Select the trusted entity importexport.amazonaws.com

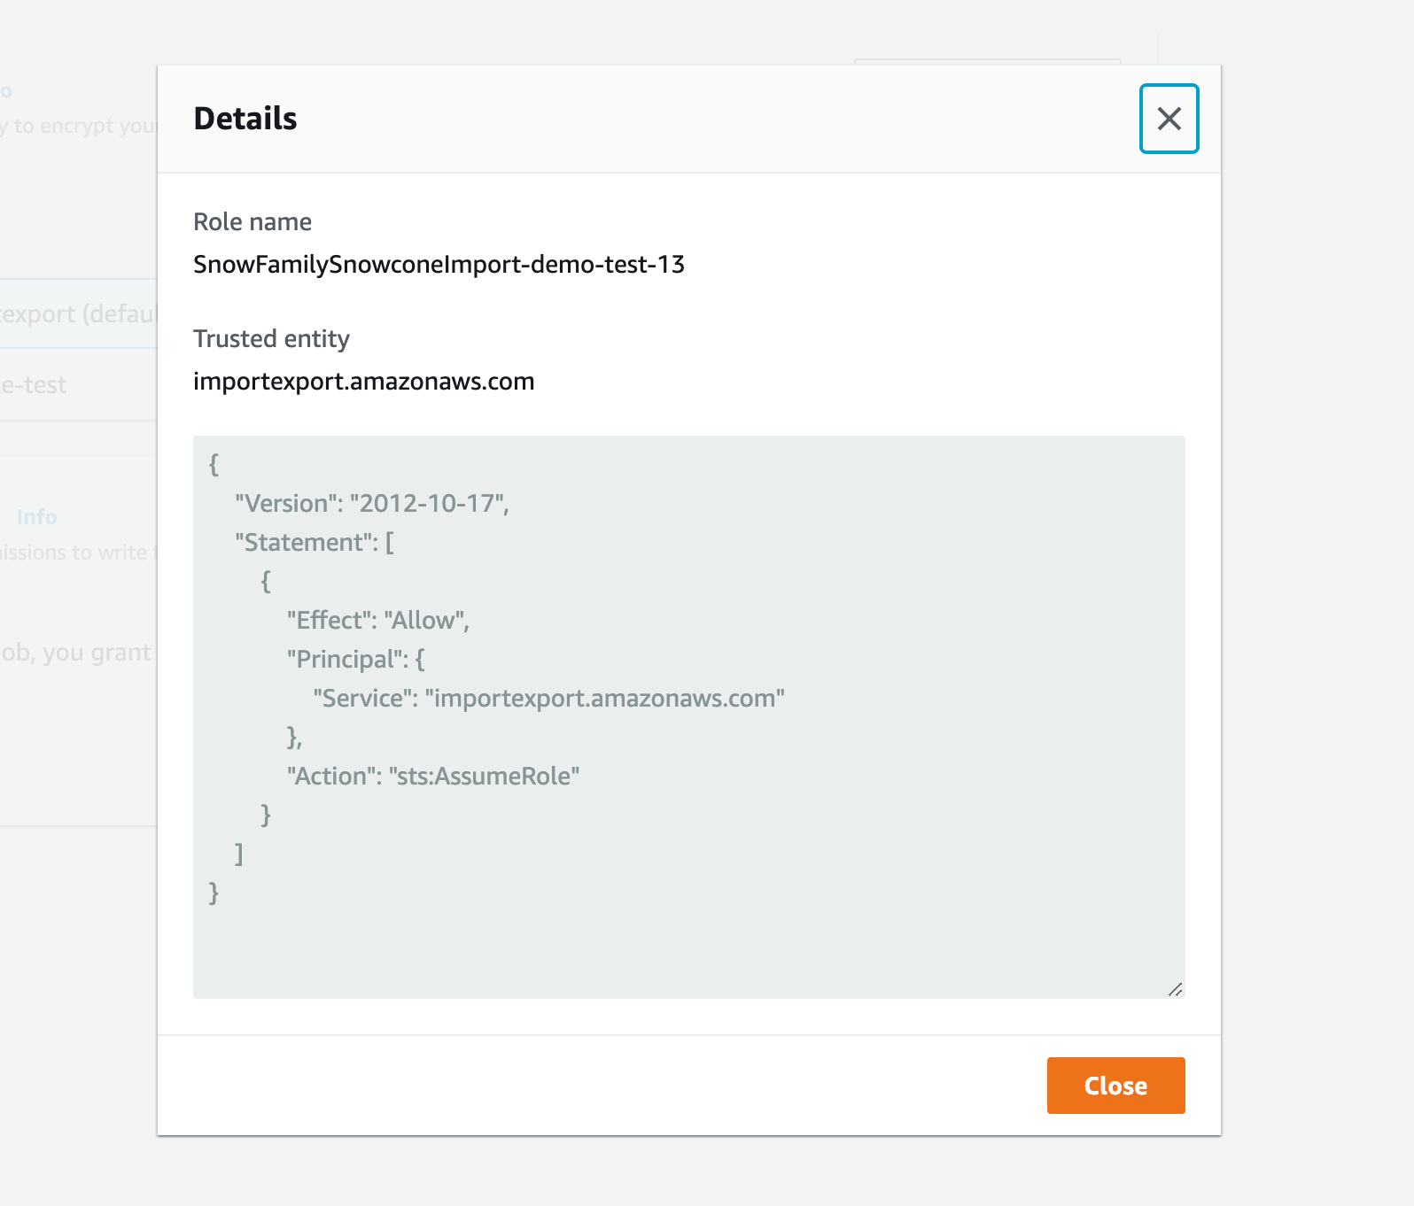364,381
